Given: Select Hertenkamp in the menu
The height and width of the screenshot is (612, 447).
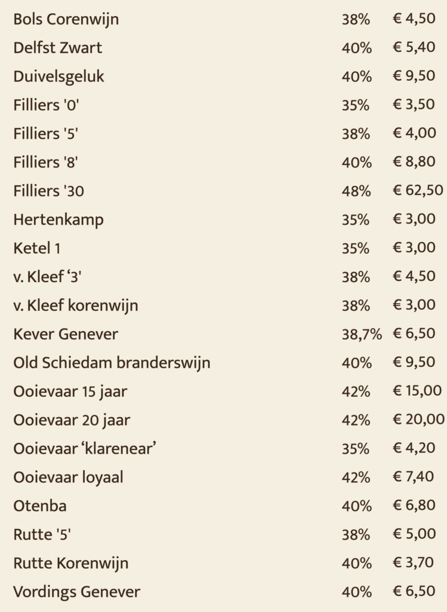Looking at the screenshot, I should (58, 220).
